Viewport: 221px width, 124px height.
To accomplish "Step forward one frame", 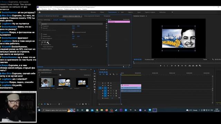I will pos(182,66).
